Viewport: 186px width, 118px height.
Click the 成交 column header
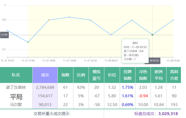click(45, 75)
